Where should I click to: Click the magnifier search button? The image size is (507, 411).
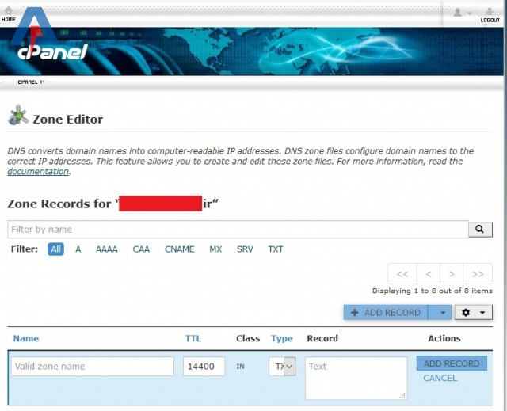click(x=480, y=230)
